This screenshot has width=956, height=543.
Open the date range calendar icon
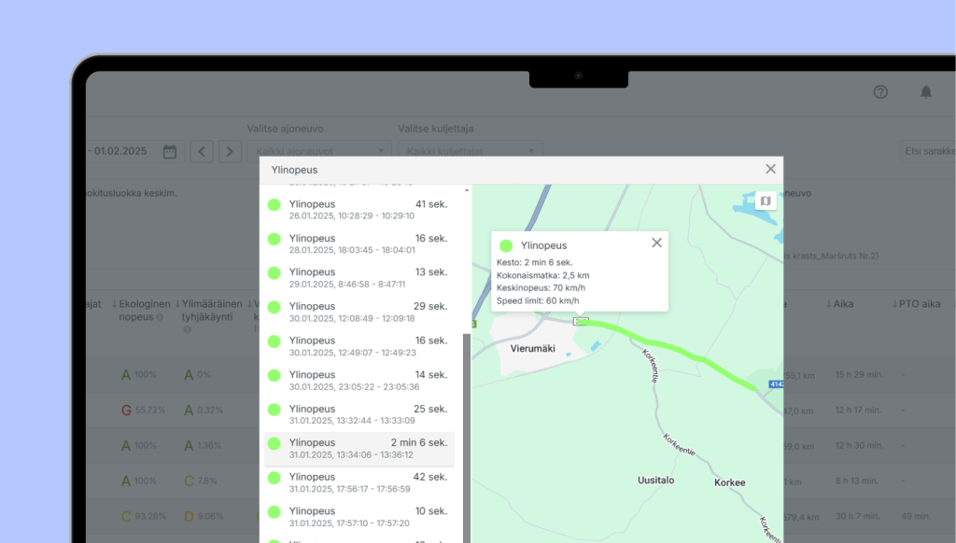170,151
